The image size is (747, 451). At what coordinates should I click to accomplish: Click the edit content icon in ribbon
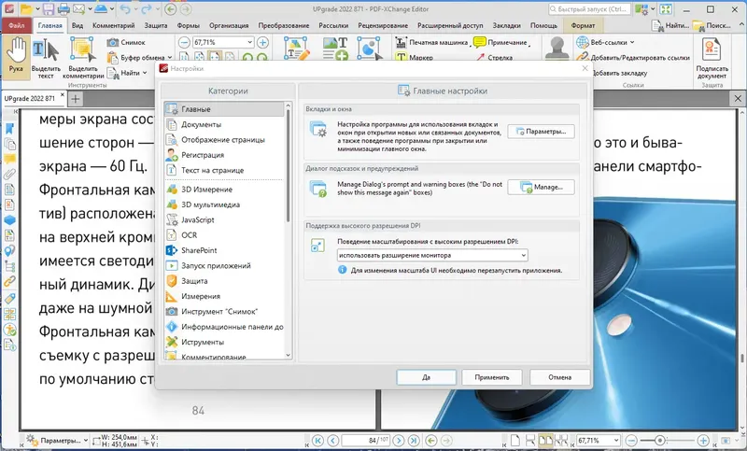coord(296,49)
